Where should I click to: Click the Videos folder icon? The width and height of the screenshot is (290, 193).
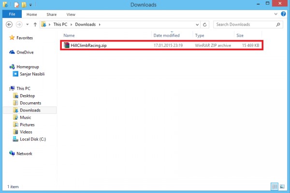pyautogui.click(x=15, y=132)
